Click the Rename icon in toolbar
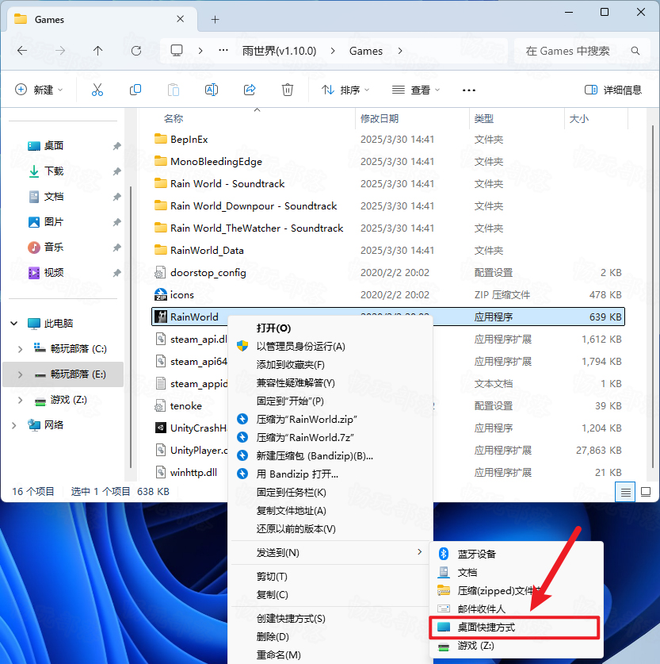 (x=212, y=90)
